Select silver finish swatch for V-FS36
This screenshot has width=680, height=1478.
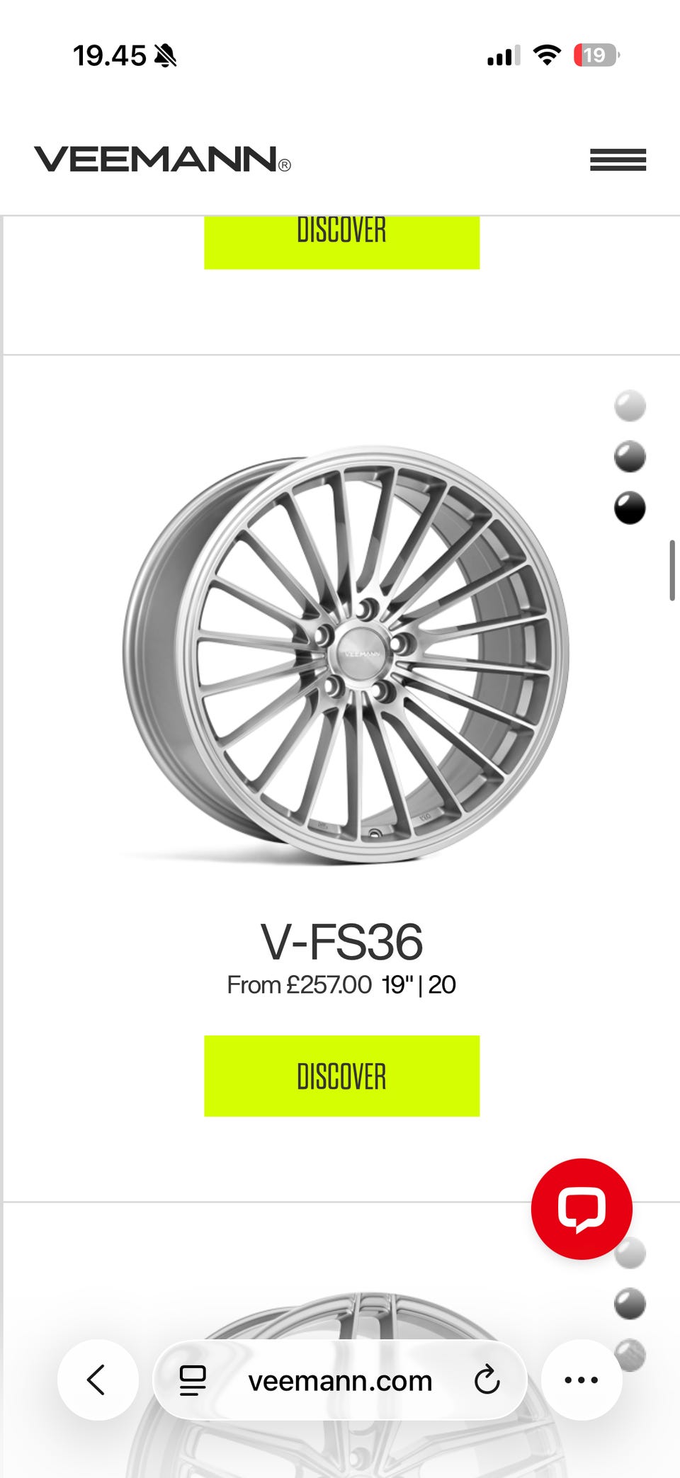click(x=630, y=406)
